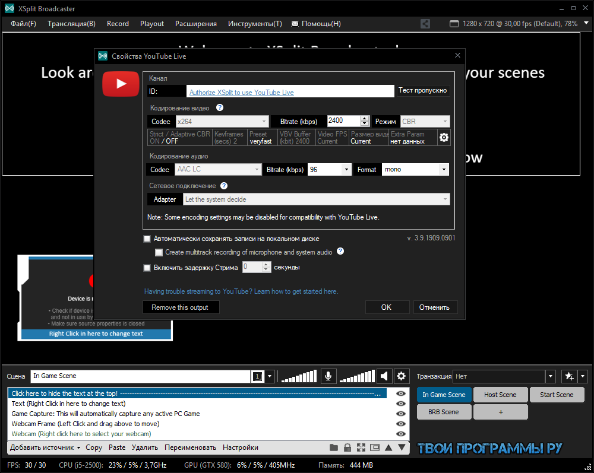Click the scene number 1 icon

(x=257, y=376)
